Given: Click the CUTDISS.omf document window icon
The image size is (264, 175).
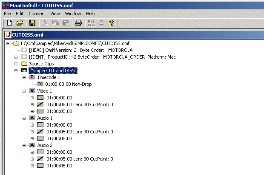Looking at the screenshot, I should [x=8, y=35].
